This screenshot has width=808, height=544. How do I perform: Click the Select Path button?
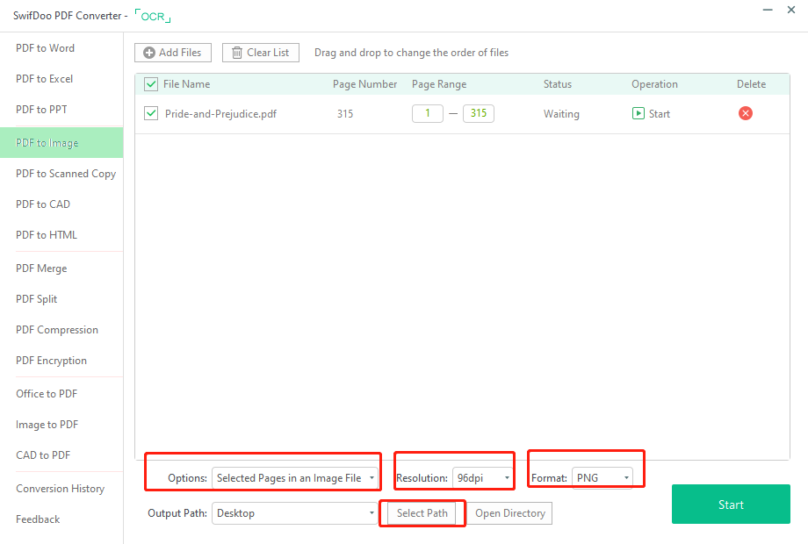tap(422, 513)
